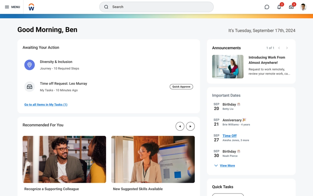Show previous Recommended For You cards
Image resolution: width=313 pixels, height=196 pixels.
point(180,126)
